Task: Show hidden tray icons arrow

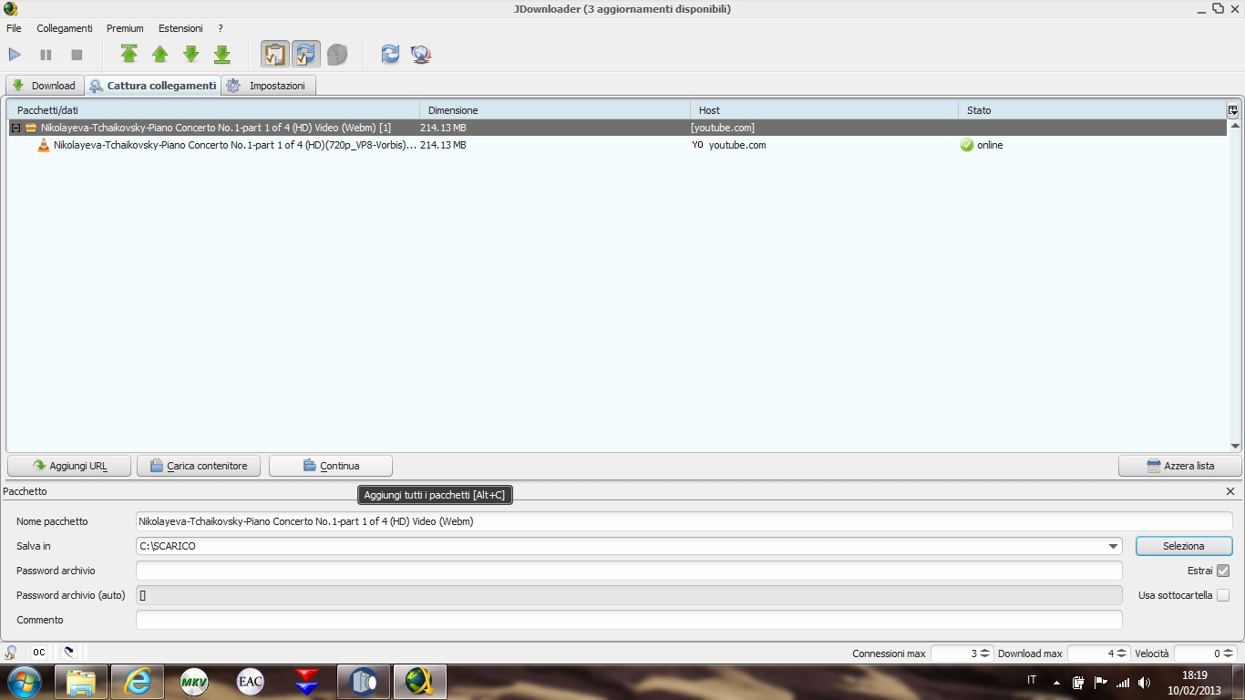Action: (1056, 682)
